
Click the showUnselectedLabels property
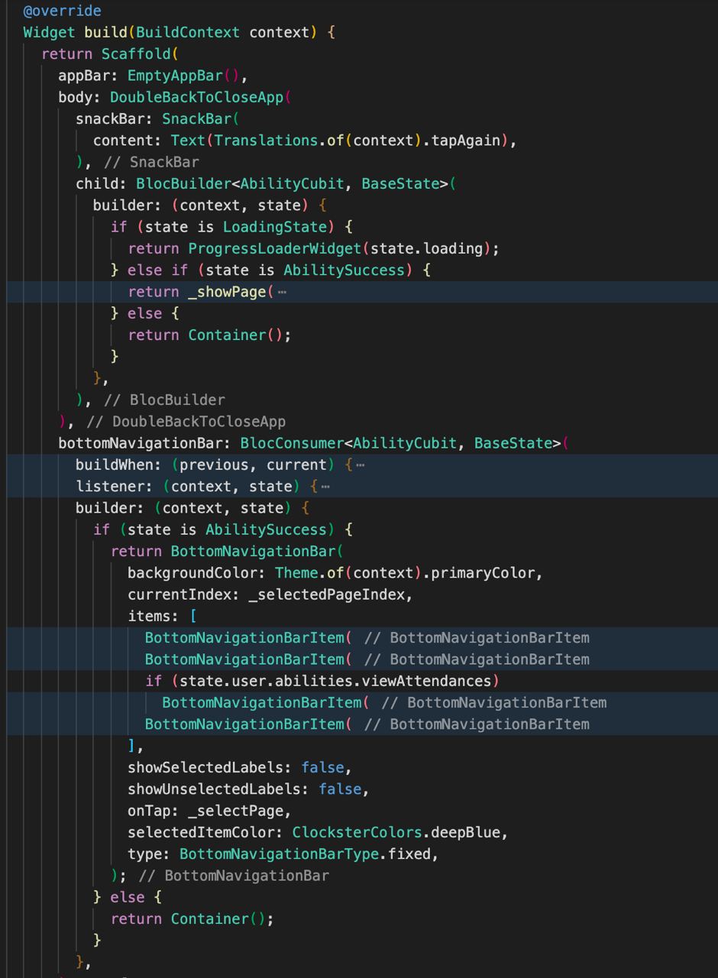coord(214,789)
